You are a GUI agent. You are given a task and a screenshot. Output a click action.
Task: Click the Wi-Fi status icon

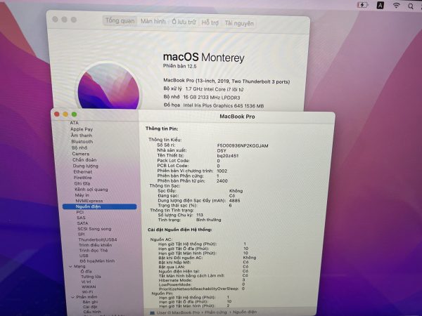397,6
